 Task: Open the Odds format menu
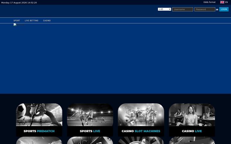[209, 2]
